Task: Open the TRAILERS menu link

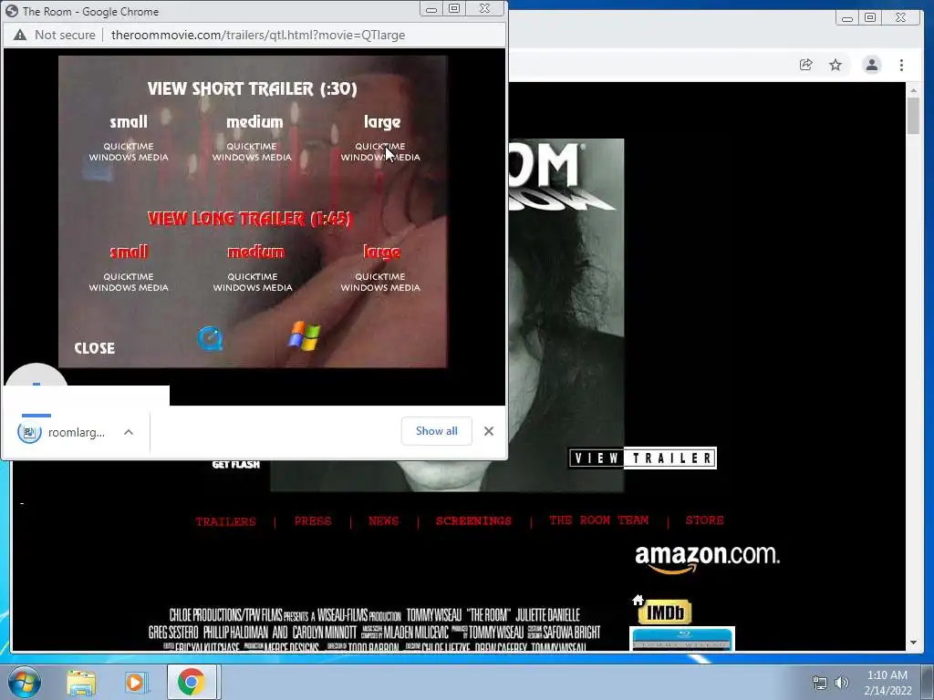Action: click(226, 521)
